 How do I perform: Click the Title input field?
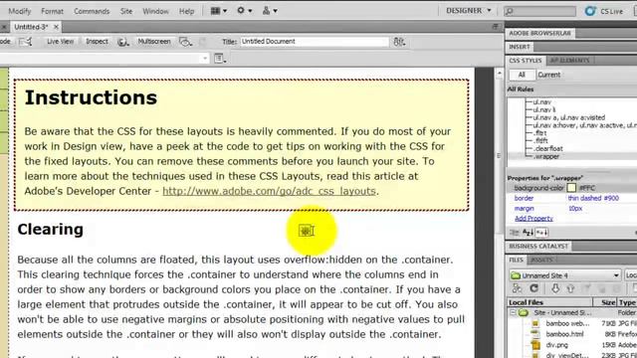315,42
